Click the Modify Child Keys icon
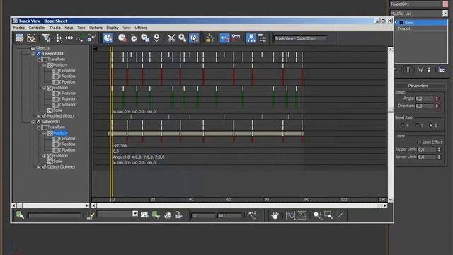Viewport: 453px width, 255px height. point(263,38)
